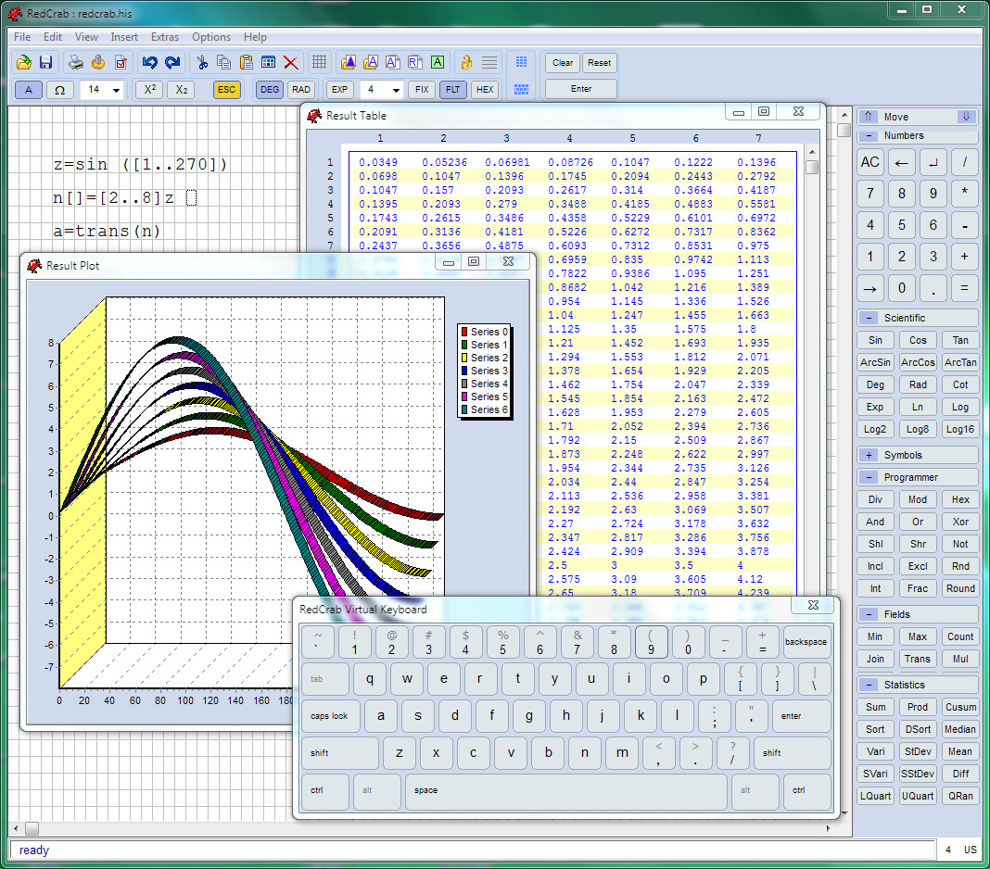Click the Trans function button
The width and height of the screenshot is (990, 869).
(918, 659)
